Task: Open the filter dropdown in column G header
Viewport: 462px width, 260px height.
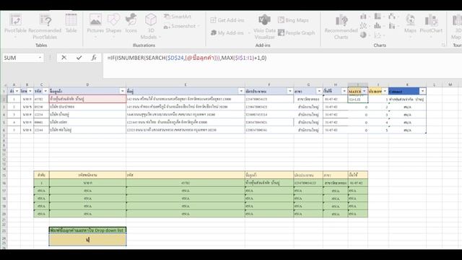Action: click(x=319, y=91)
